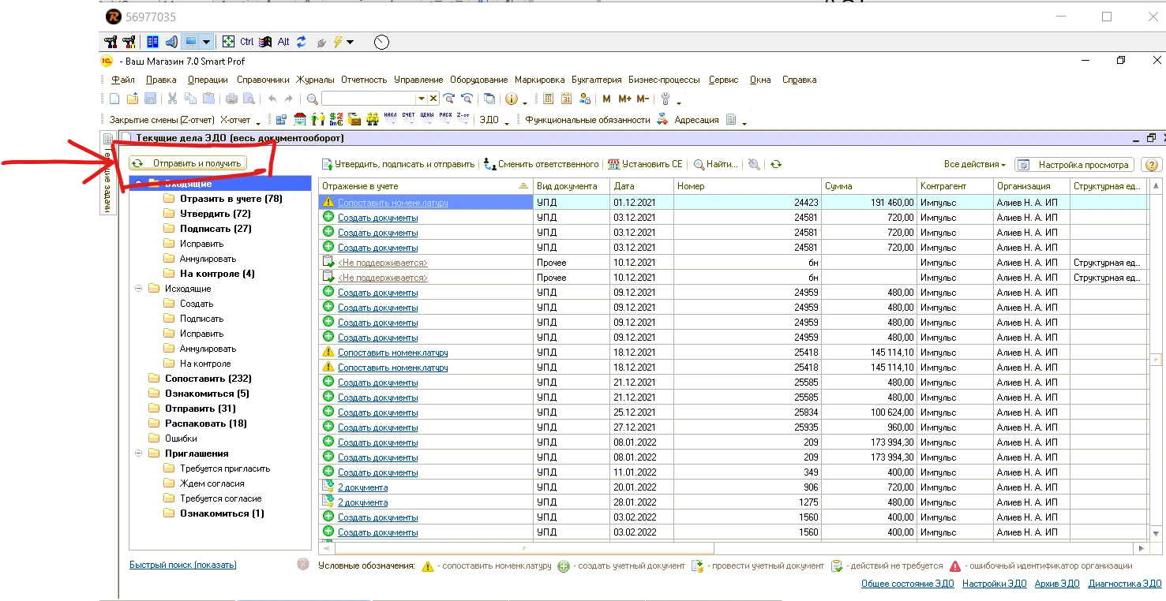The image size is (1166, 601).
Task: Click the clear search X icon
Action: [x=433, y=99]
